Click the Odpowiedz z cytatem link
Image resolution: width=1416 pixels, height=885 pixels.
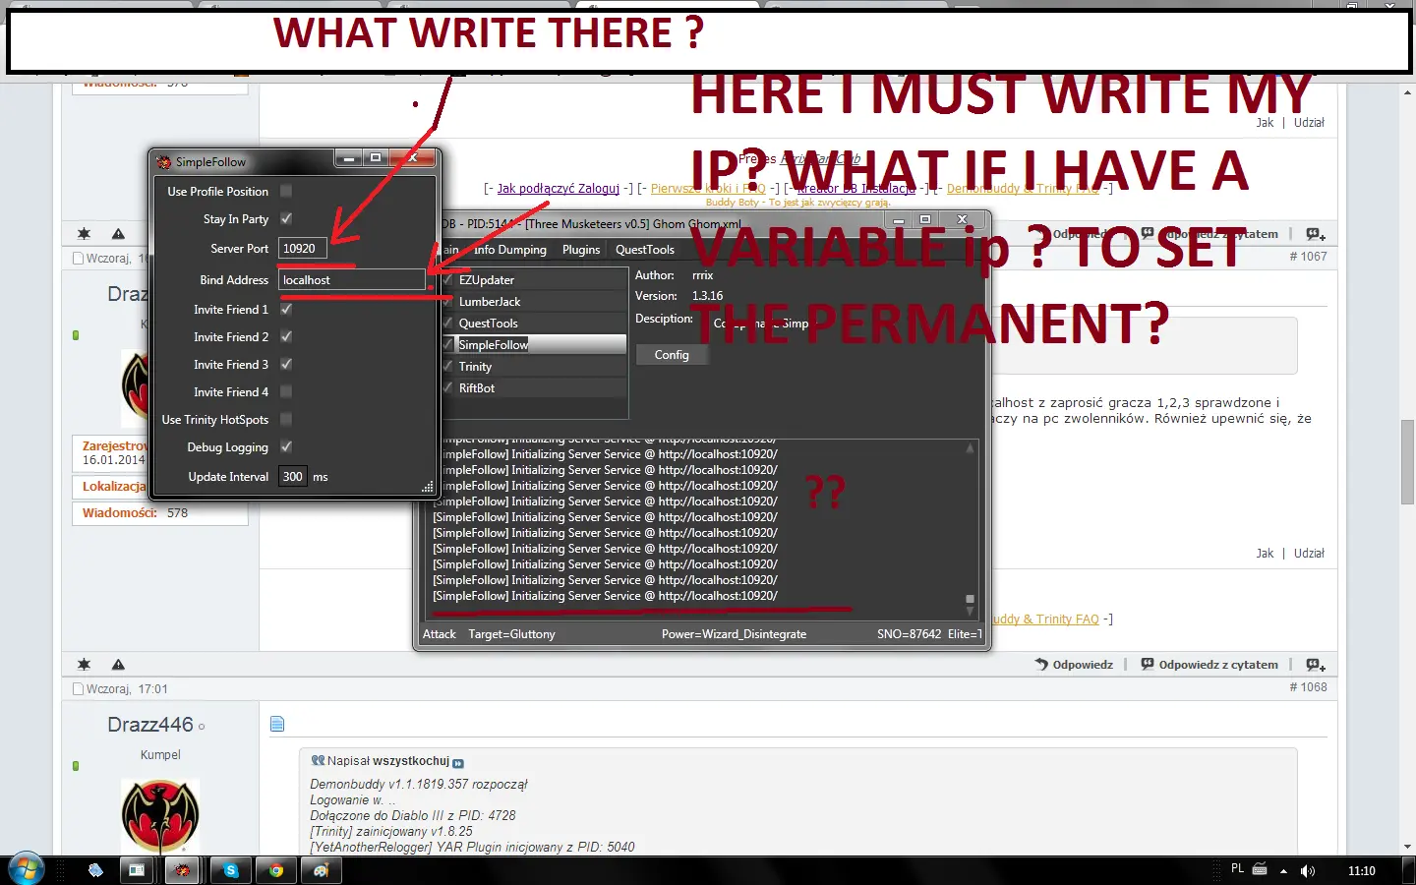point(1217,665)
